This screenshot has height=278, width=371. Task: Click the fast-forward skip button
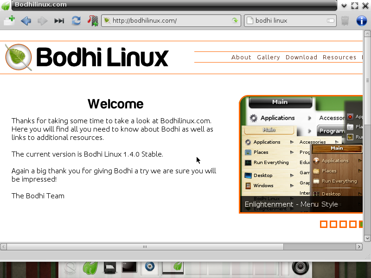(59, 21)
